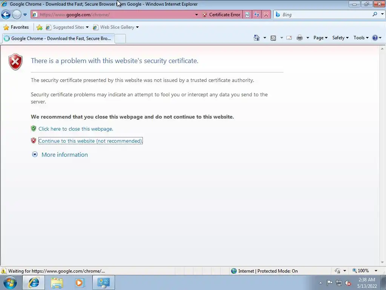Image resolution: width=386 pixels, height=290 pixels.
Task: Click the Read Mail envelope icon
Action: (289, 38)
